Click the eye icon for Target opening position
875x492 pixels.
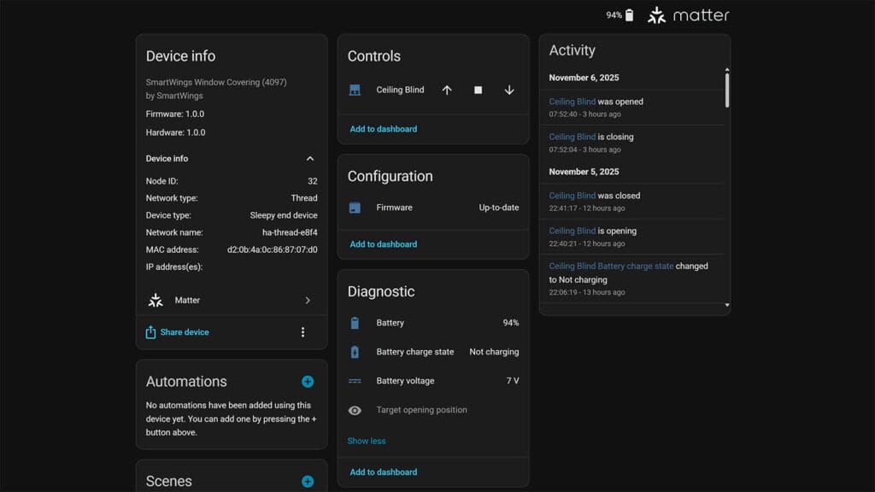355,410
